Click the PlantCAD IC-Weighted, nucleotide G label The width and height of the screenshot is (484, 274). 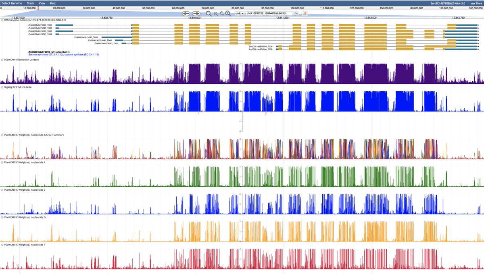click(x=25, y=217)
